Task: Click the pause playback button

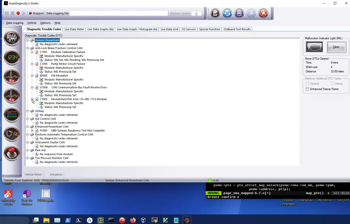Action: (x=7, y=13)
